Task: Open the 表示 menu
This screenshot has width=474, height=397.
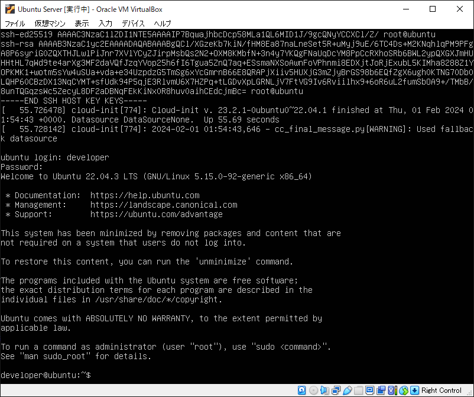Action: coord(82,23)
